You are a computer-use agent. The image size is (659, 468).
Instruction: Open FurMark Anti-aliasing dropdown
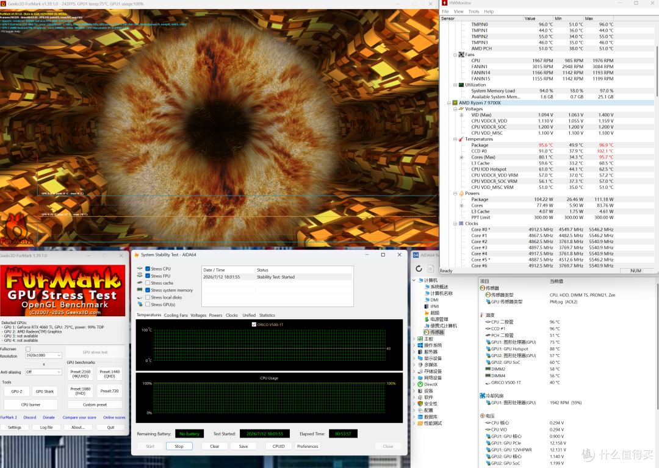pos(44,372)
